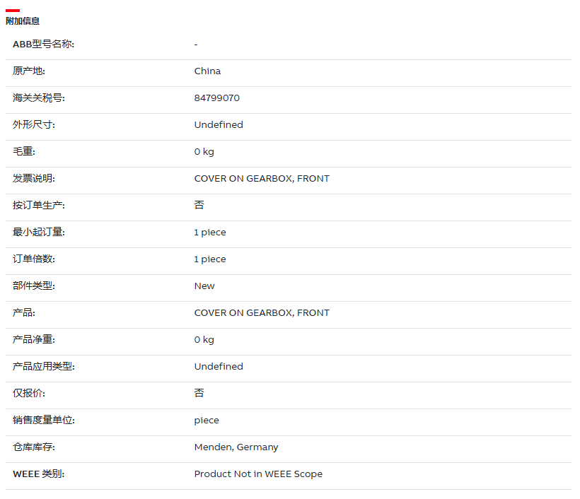Click the 原产地 label
The width and height of the screenshot is (580, 499).
(x=29, y=71)
